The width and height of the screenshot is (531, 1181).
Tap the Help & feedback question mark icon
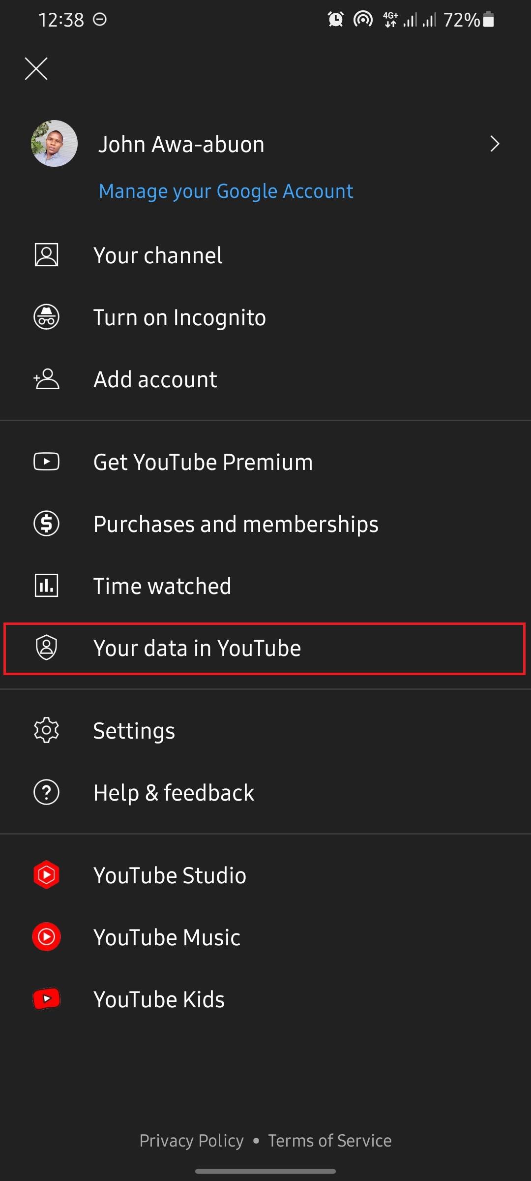pos(47,792)
